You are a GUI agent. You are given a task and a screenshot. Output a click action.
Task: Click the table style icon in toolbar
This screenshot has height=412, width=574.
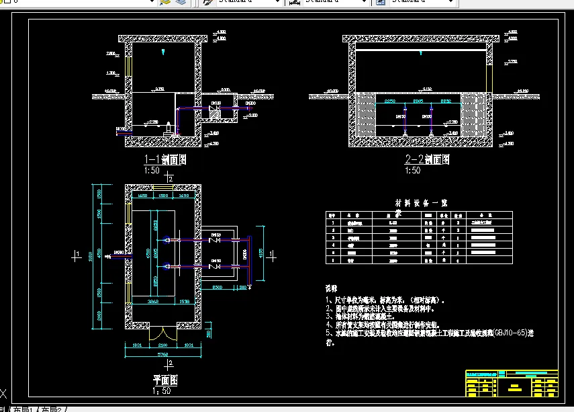tap(381, 2)
